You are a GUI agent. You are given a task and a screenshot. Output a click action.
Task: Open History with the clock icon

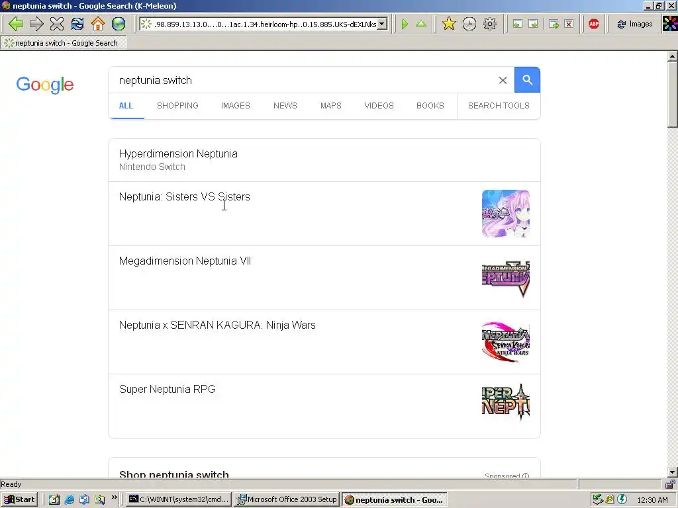[x=469, y=24]
